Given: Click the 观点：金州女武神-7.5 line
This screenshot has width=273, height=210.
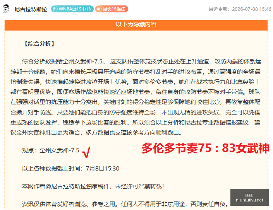Looking at the screenshot, I should (x=51, y=150).
